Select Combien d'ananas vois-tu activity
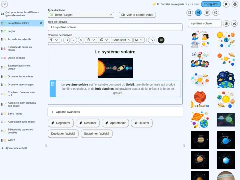 click(x=22, y=94)
